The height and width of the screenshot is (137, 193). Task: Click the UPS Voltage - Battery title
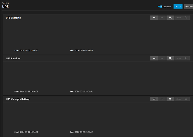tap(18, 99)
